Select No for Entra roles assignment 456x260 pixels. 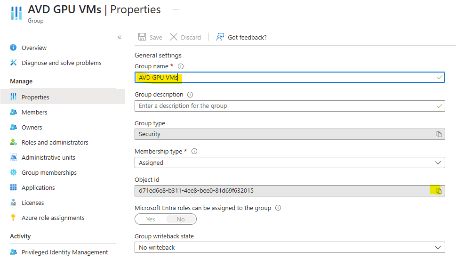pyautogui.click(x=181, y=219)
